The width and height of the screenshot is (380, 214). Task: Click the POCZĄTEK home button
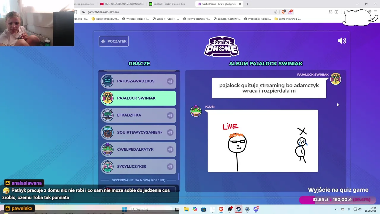pyautogui.click(x=114, y=41)
